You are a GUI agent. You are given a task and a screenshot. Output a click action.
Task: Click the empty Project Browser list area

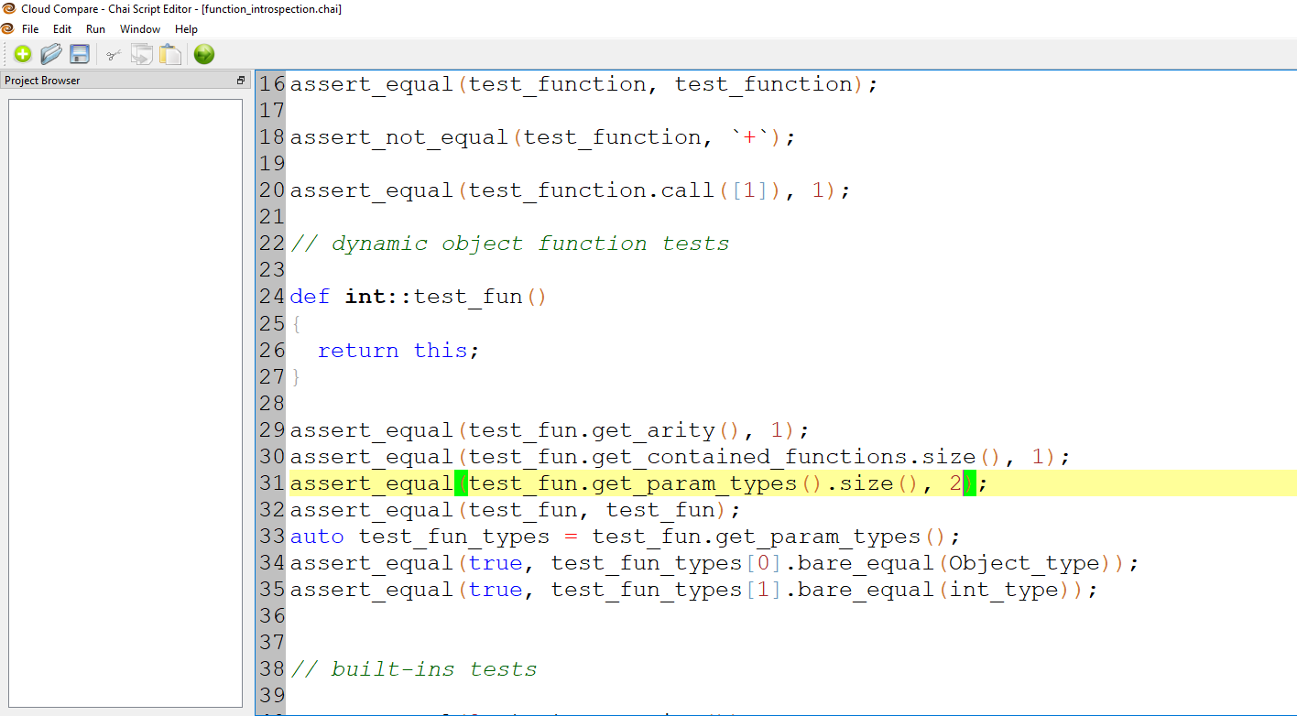pyautogui.click(x=125, y=403)
